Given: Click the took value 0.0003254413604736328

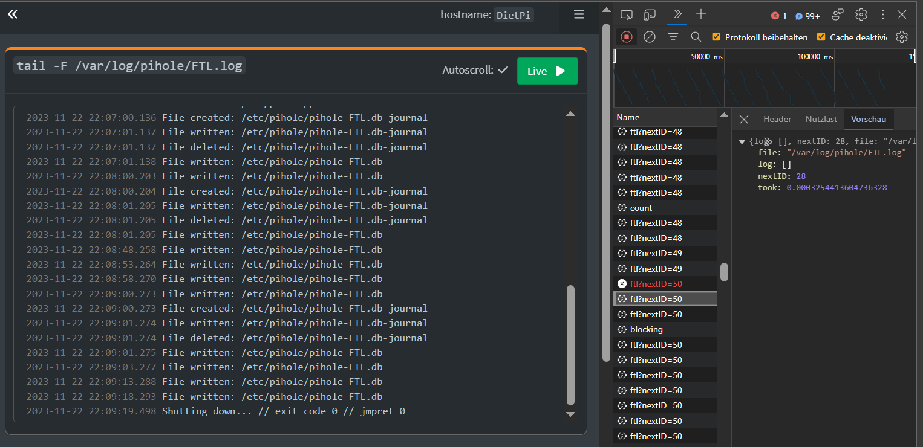Looking at the screenshot, I should (837, 188).
